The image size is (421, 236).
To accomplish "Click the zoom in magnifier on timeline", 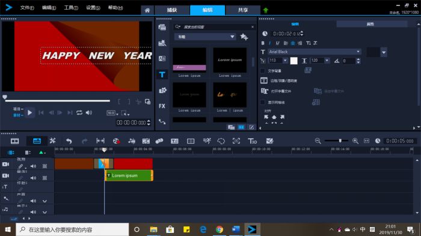I will coord(355,141).
